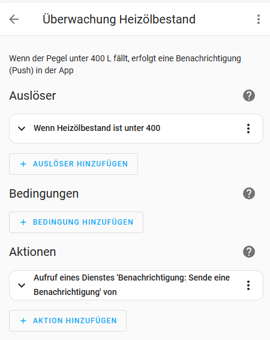Click the AUSLÖSER HINZUFÜGEN button

[x=73, y=164]
